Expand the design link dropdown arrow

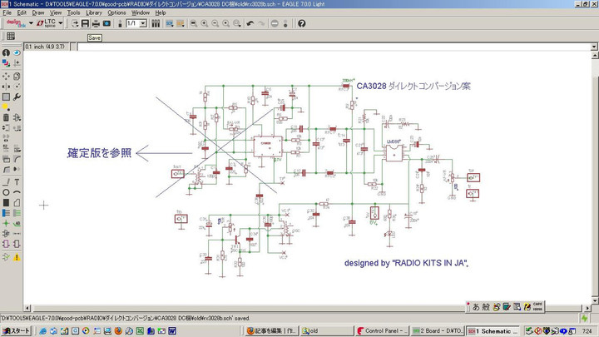[31, 23]
